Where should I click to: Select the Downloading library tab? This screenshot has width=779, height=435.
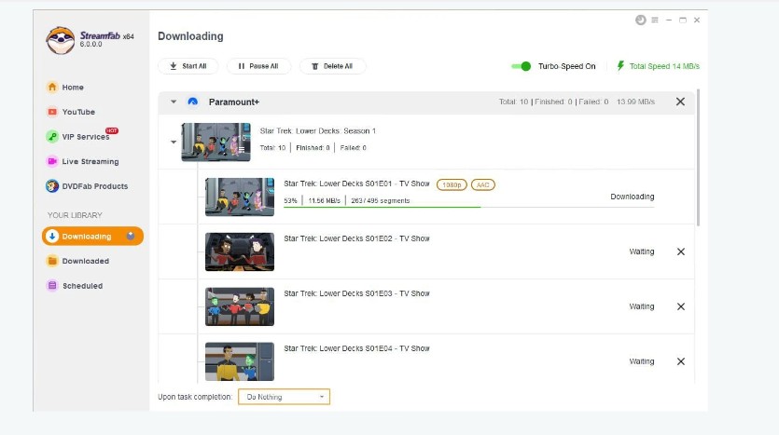pos(93,236)
